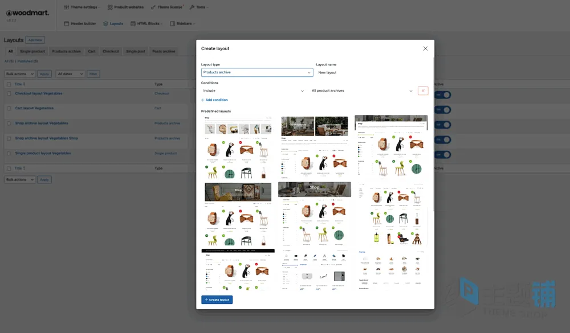Click the HTML Blocks icon
Image resolution: width=570 pixels, height=333 pixels.
pos(133,23)
